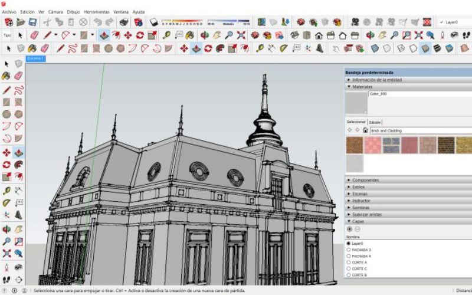
Task: Switch to materials Edición tab
Action: (375, 122)
